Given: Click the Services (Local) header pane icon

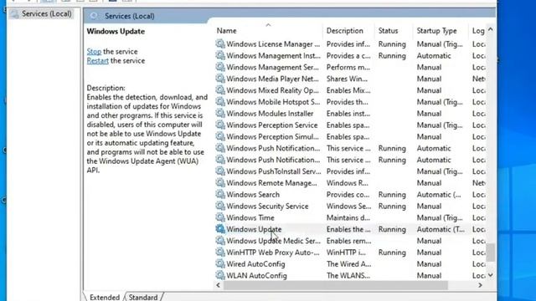Looking at the screenshot, I should [x=94, y=16].
